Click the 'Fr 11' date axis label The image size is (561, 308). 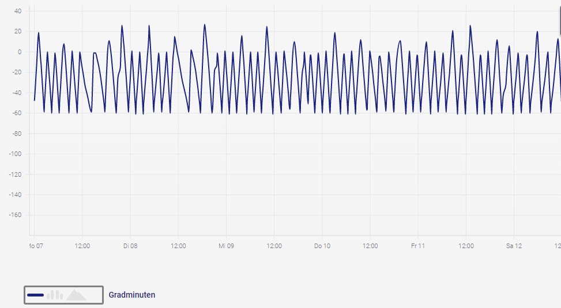(x=418, y=246)
